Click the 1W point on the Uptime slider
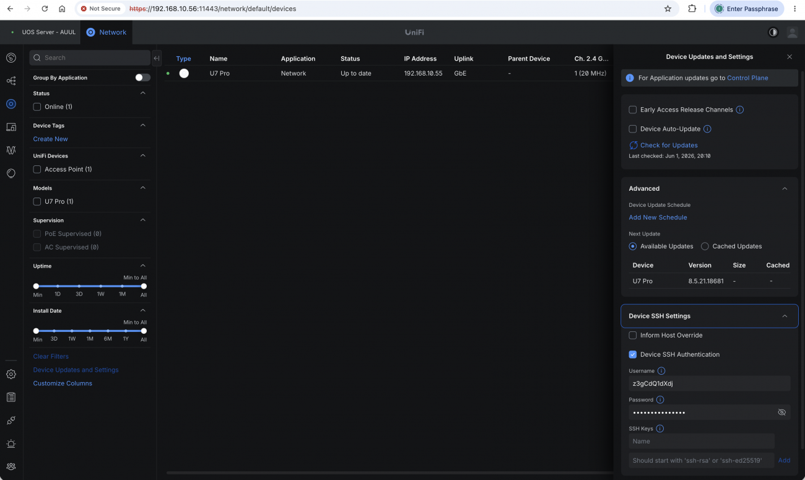805x480 pixels. pyautogui.click(x=100, y=286)
